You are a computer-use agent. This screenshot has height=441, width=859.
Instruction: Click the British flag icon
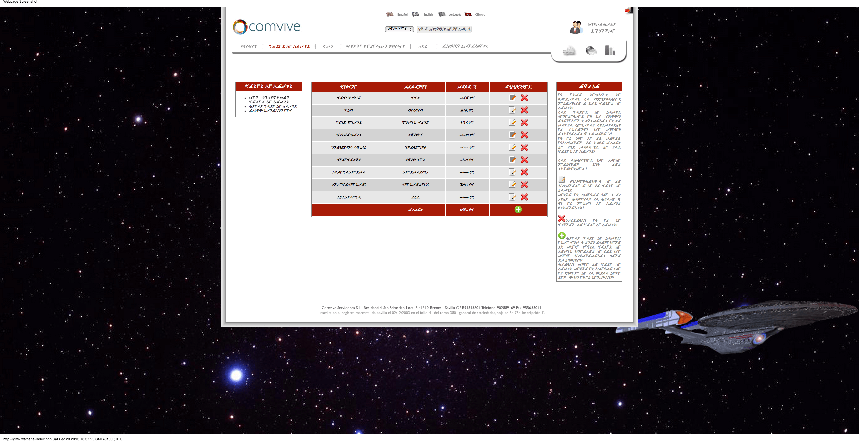click(x=416, y=14)
